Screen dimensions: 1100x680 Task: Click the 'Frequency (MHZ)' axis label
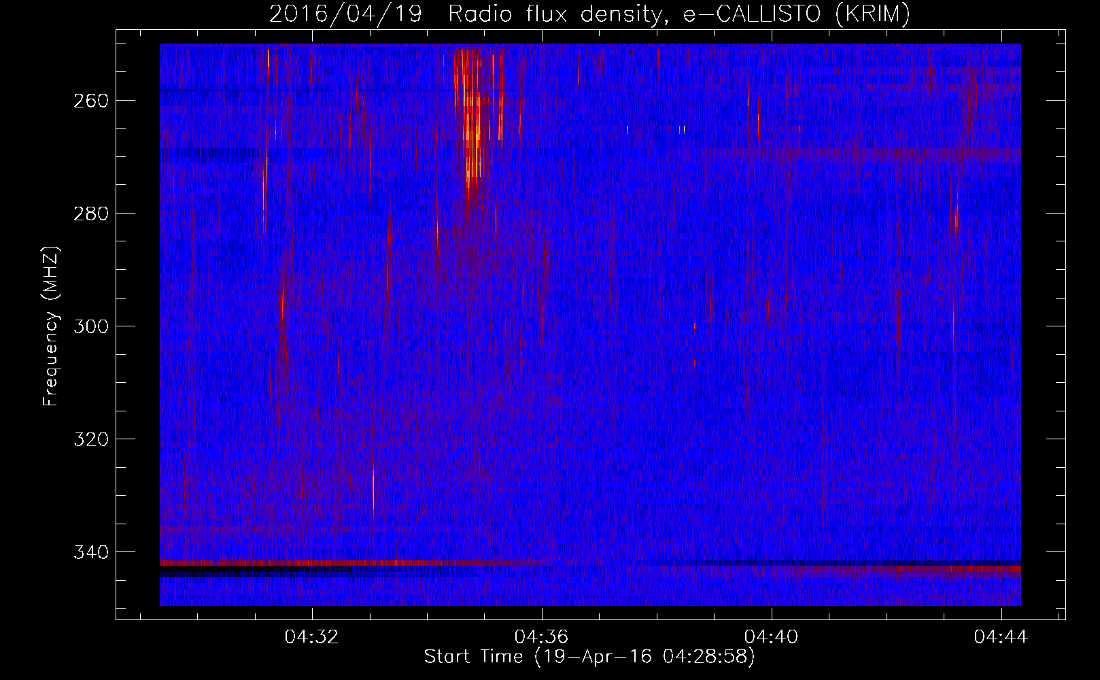tap(51, 326)
